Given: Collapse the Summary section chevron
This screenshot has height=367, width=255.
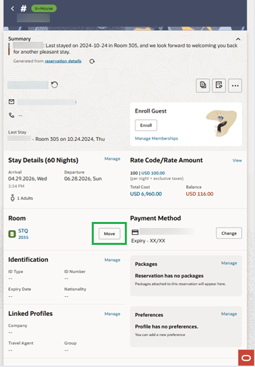Looking at the screenshot, I should pyautogui.click(x=238, y=39).
